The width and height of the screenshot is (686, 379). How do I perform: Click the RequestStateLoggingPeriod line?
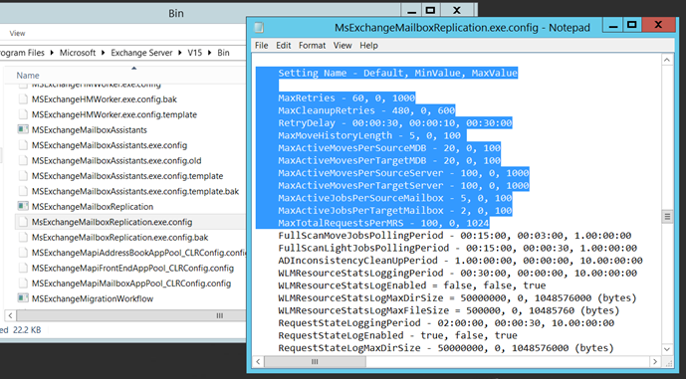pos(446,323)
